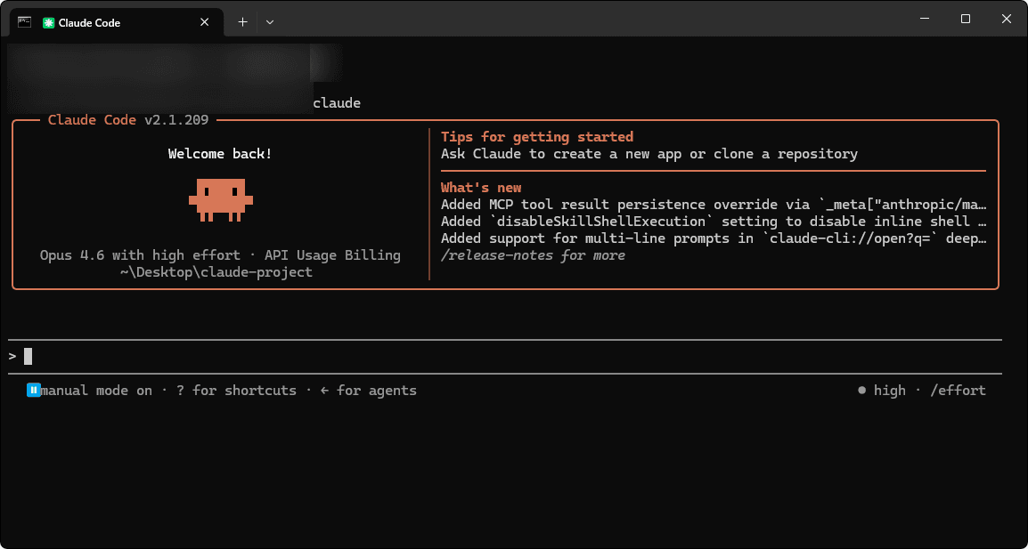Open a new terminal tab

pos(242,22)
